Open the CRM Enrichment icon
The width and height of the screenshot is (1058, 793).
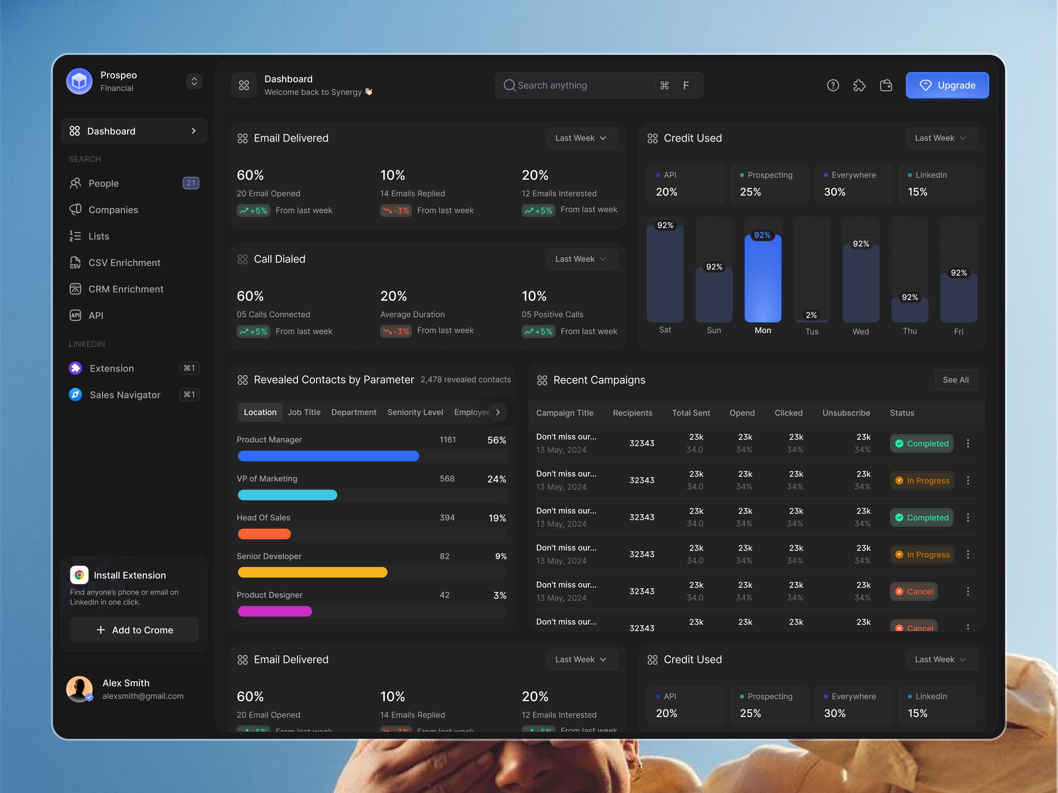[x=76, y=289]
